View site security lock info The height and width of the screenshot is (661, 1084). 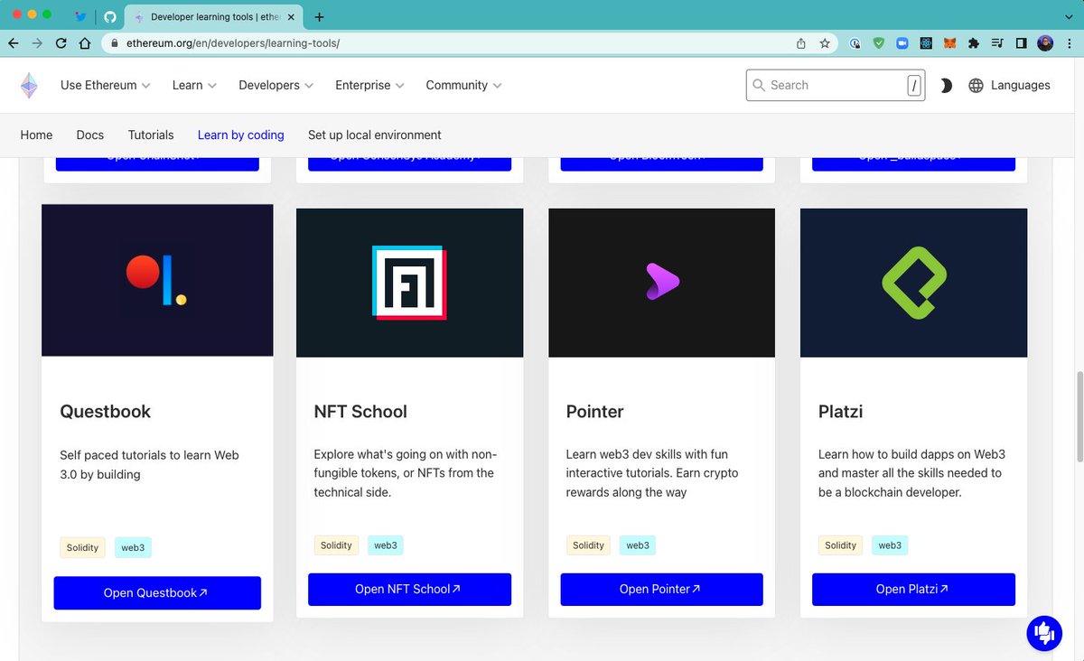point(115,42)
